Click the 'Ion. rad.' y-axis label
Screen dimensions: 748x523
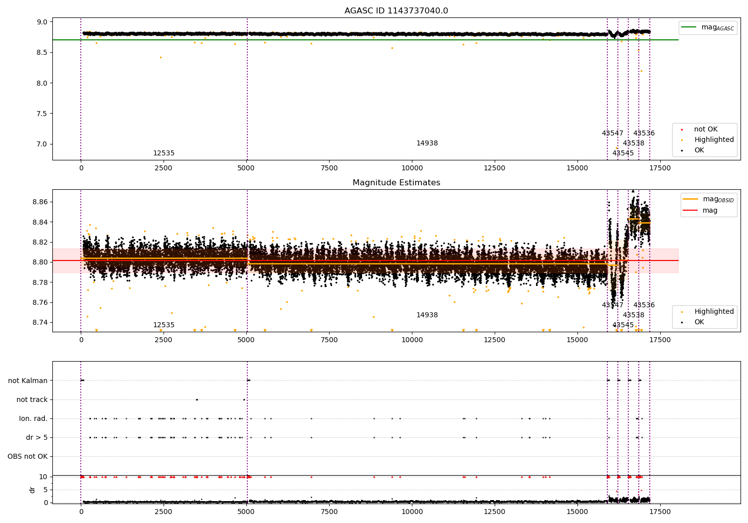[33, 419]
